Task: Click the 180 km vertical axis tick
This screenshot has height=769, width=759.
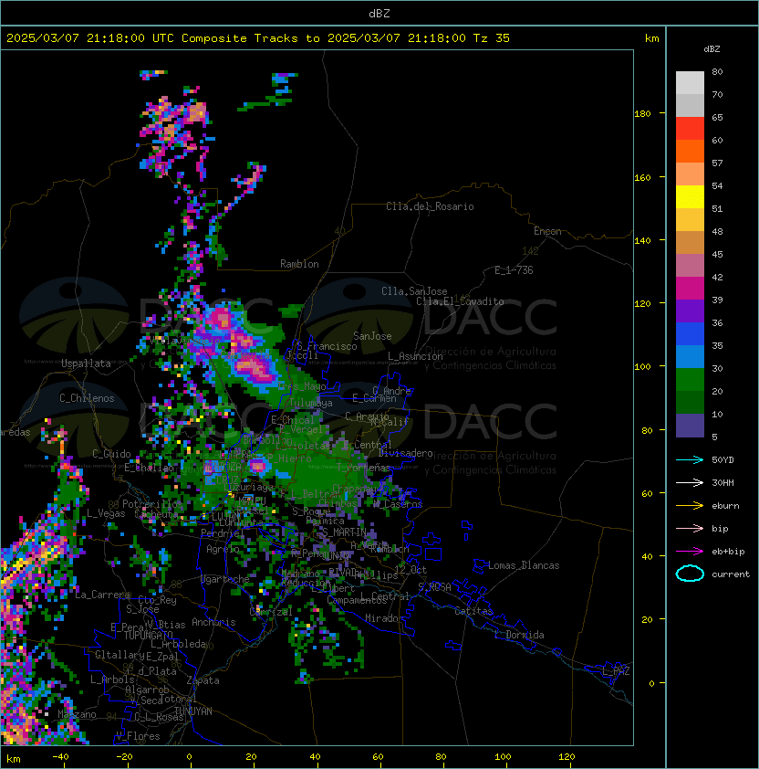Action: point(642,113)
